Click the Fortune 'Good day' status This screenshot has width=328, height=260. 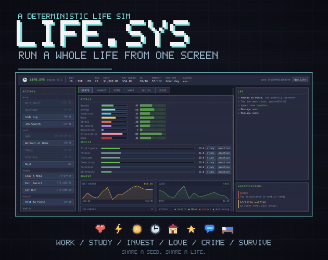click(x=172, y=81)
